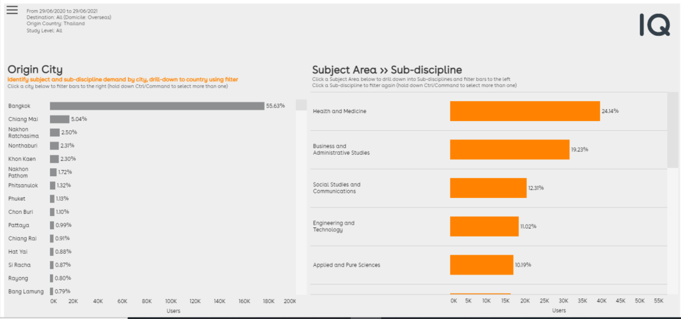
Task: Click the Pattaya city label
Action: (x=17, y=225)
